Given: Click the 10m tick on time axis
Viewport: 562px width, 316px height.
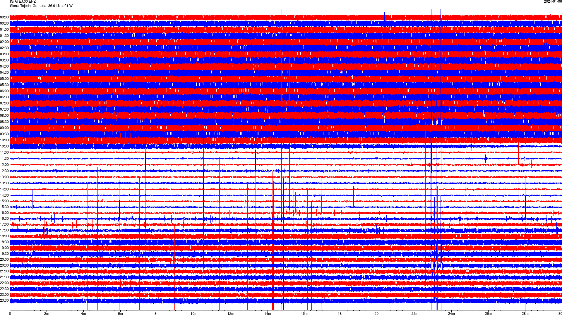Looking at the screenshot, I should click(x=194, y=314).
